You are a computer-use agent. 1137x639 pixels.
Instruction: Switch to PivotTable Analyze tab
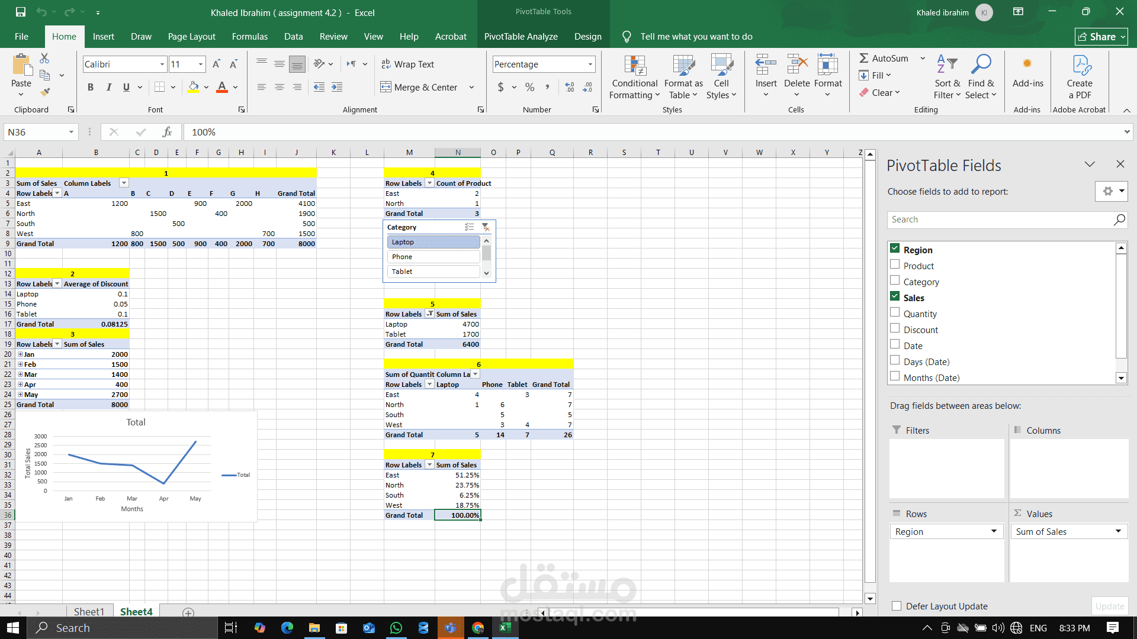point(521,36)
